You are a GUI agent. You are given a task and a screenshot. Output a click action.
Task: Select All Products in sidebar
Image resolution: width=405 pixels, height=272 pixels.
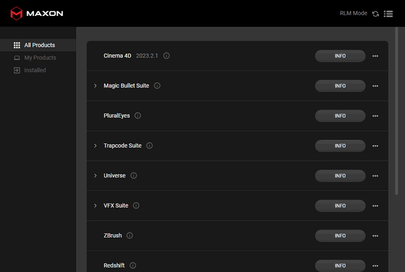point(39,45)
